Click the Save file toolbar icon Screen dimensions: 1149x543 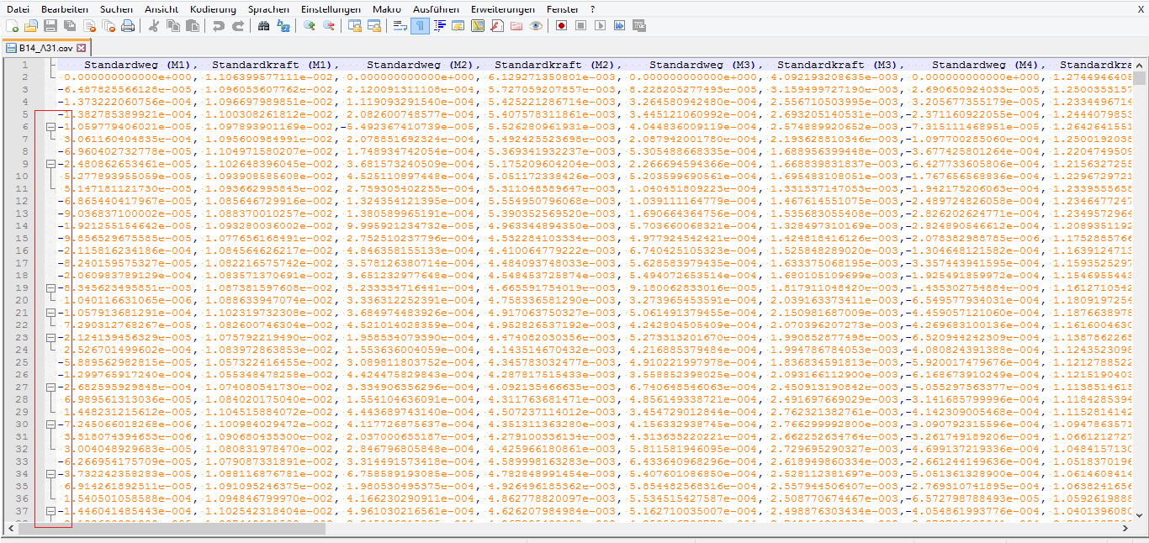[50, 26]
